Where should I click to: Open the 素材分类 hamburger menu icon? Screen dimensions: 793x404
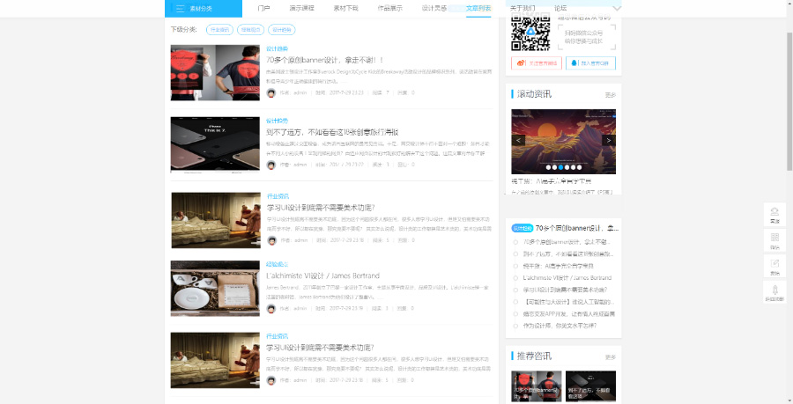tap(180, 9)
